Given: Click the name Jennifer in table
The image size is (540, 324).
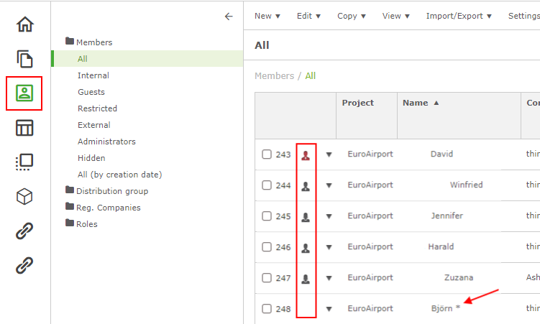Looking at the screenshot, I should (447, 216).
